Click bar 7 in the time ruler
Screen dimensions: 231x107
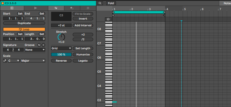pos(220,9)
